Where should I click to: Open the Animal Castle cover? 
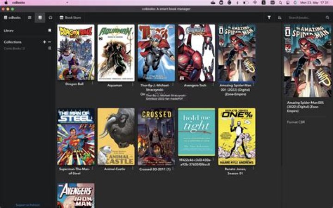[x=116, y=137]
